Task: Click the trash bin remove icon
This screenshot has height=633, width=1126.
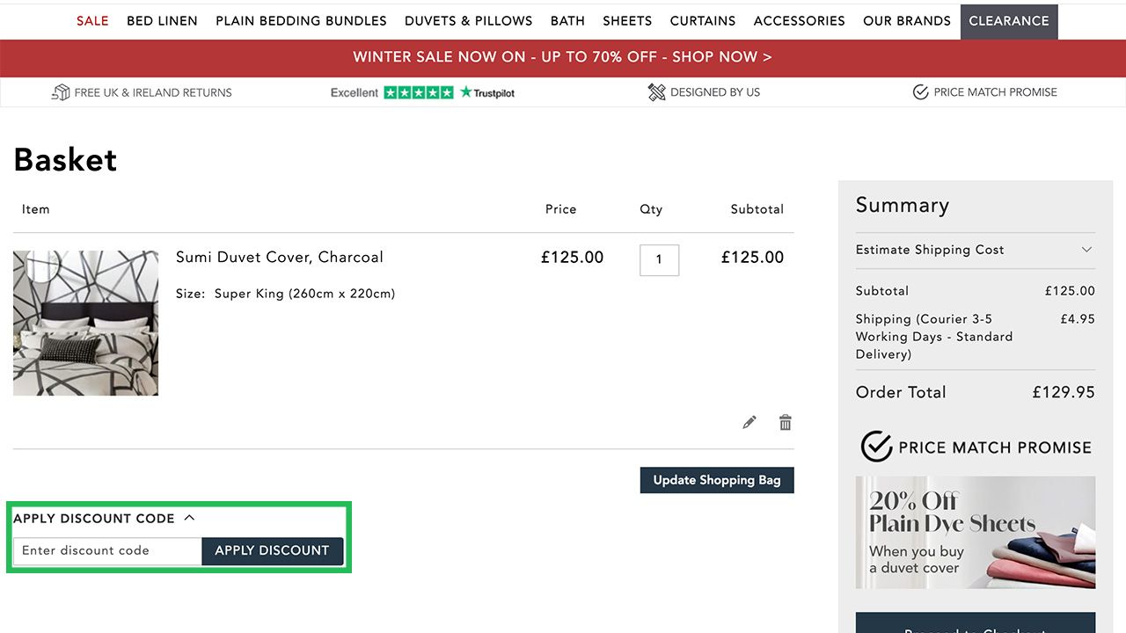Action: [786, 423]
